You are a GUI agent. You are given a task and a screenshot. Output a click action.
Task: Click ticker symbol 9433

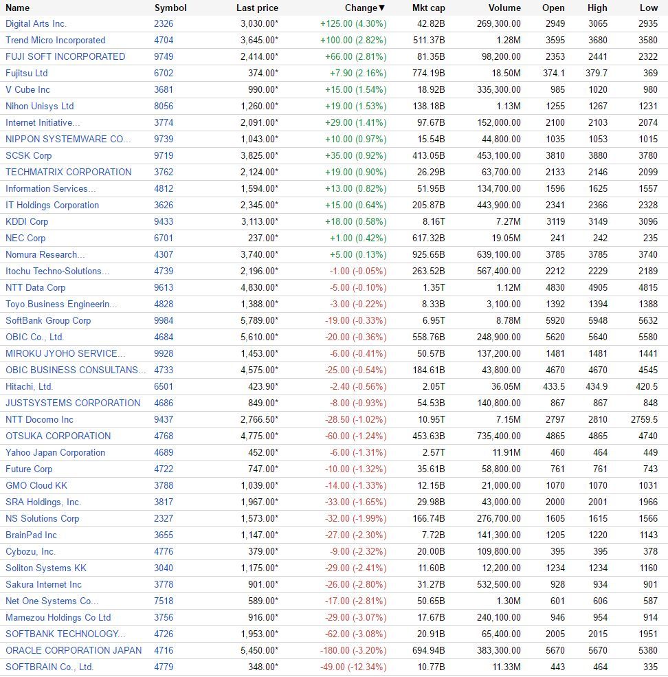(164, 221)
